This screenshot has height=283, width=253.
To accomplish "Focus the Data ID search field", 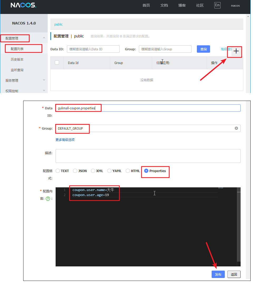I will [93, 49].
